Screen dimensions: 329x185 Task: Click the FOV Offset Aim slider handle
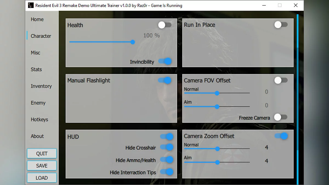(x=217, y=107)
